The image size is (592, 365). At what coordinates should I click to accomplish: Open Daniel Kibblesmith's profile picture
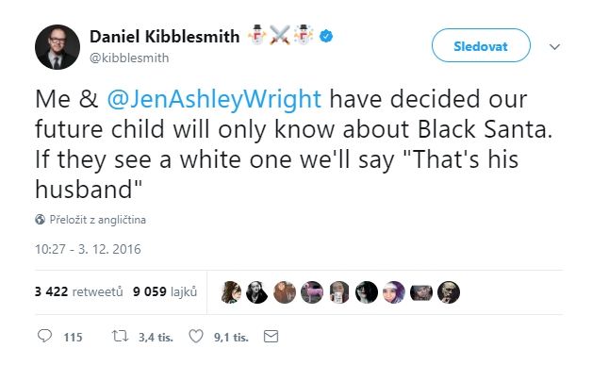coord(58,47)
